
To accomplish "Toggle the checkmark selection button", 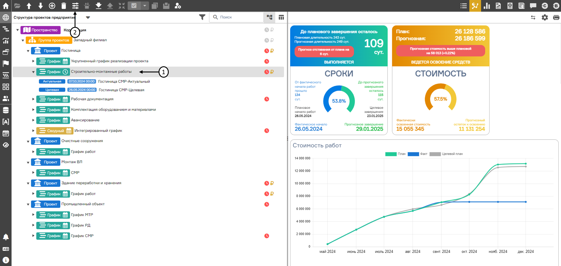I will pyautogui.click(x=134, y=6).
